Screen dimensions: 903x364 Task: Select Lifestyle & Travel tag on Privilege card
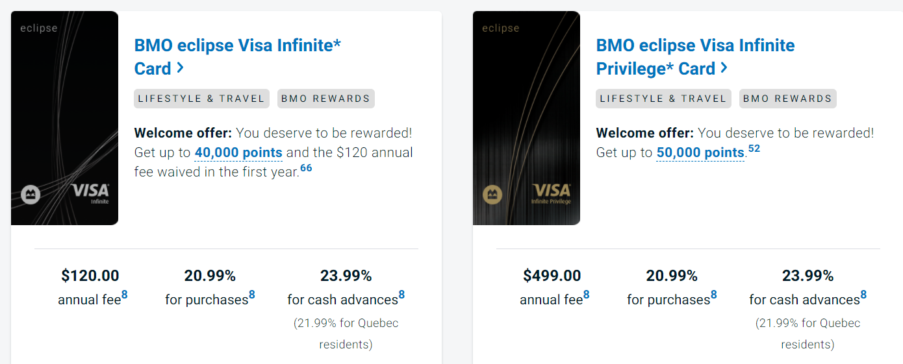(x=663, y=99)
